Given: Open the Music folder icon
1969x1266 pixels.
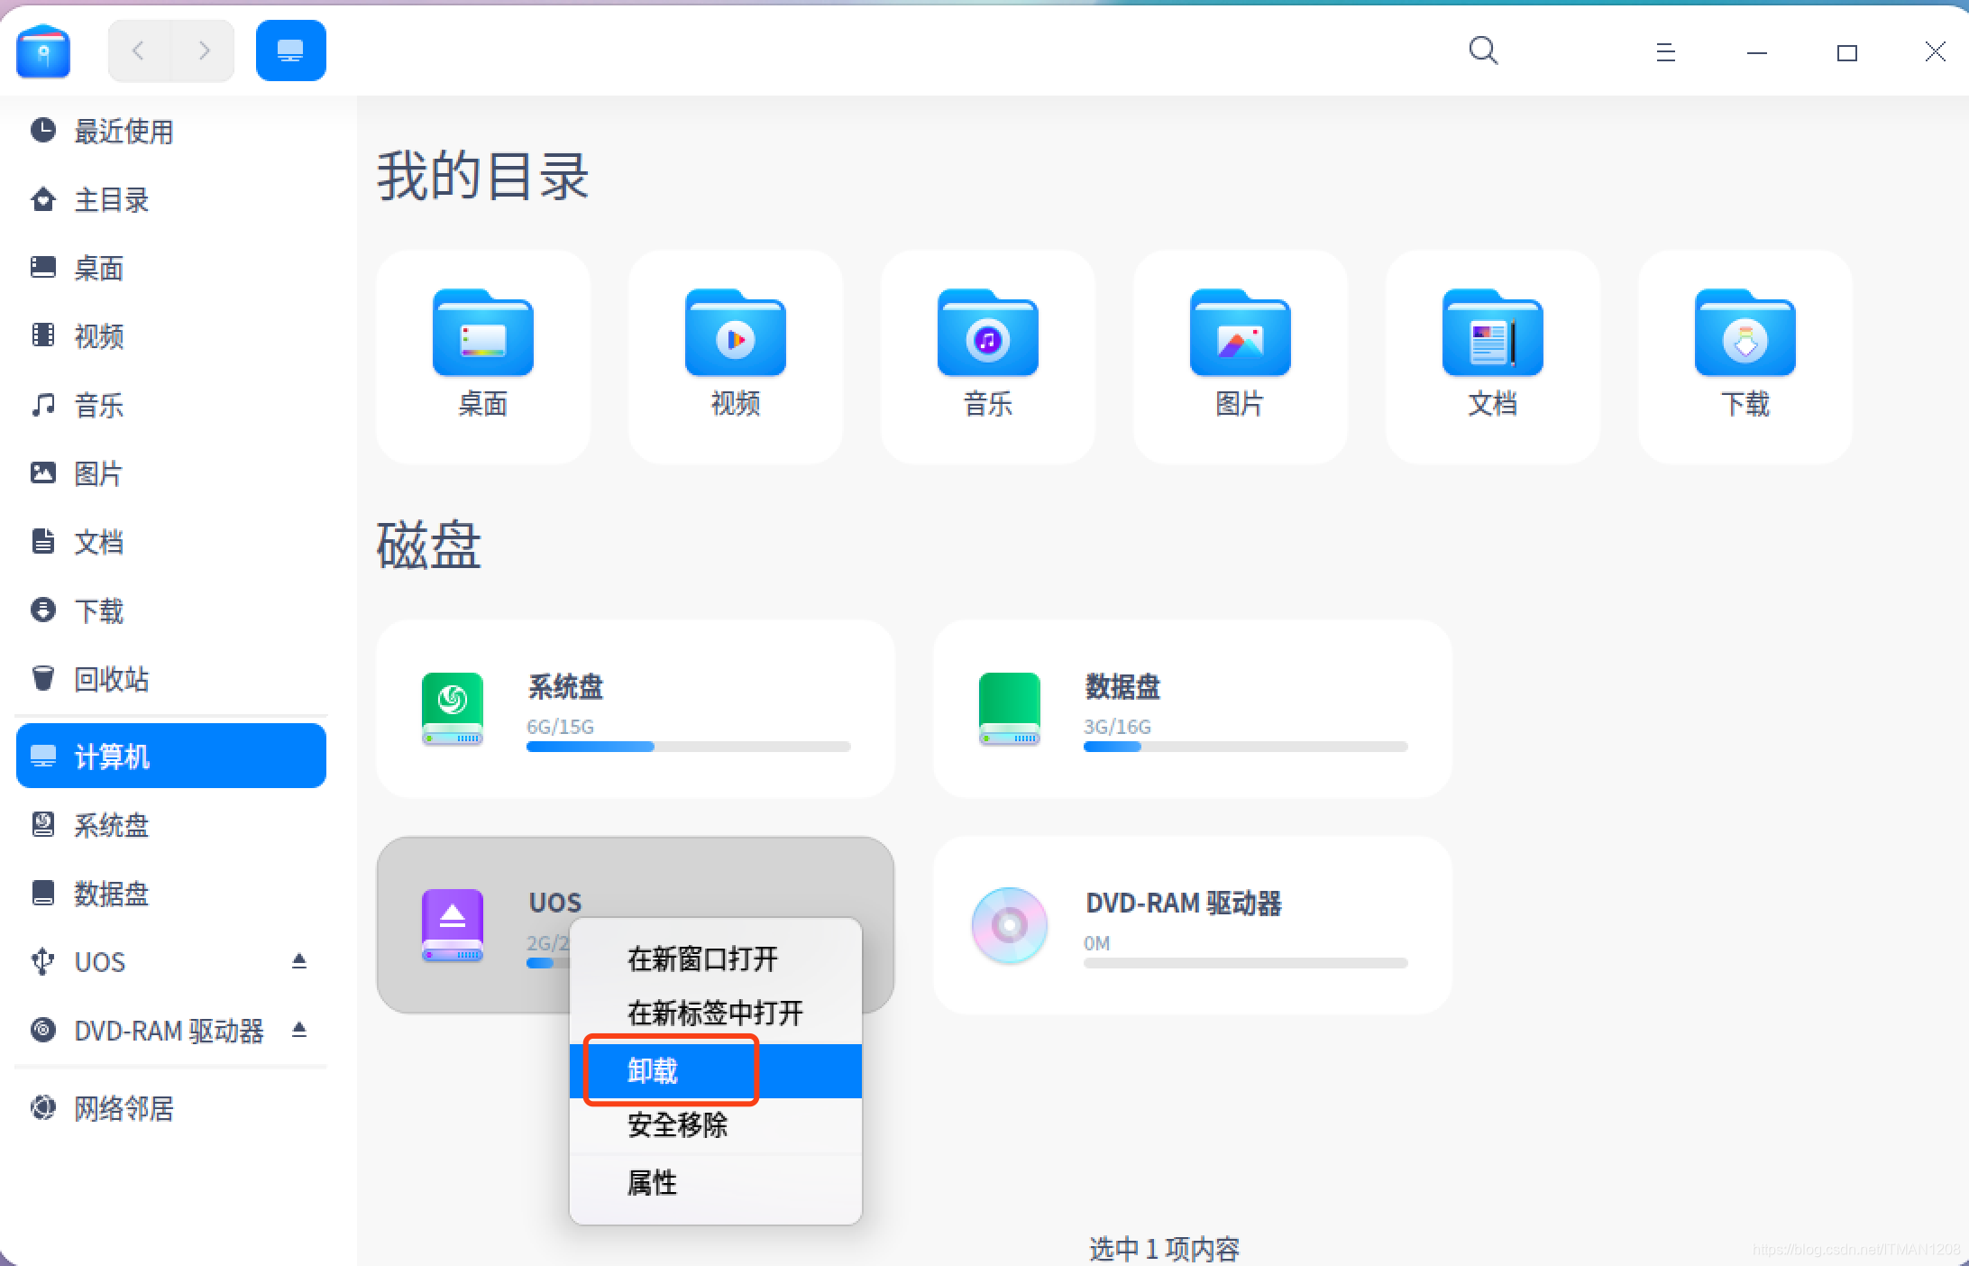Looking at the screenshot, I should coord(987,334).
